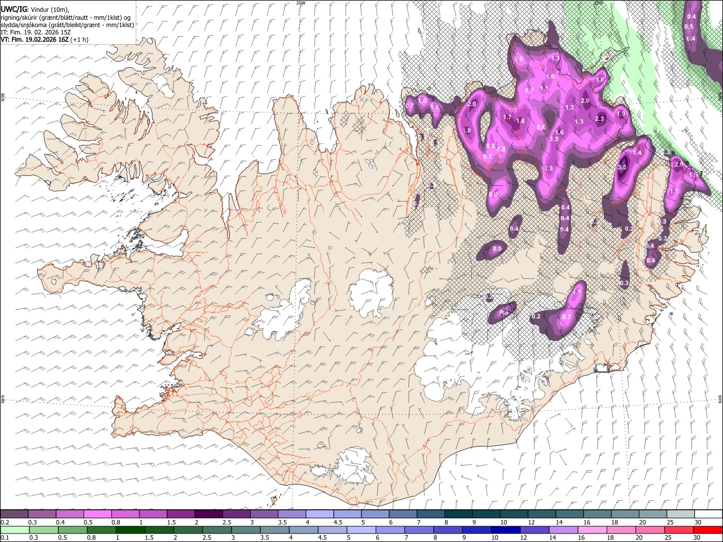This screenshot has height=542, width=723.
Task: Select upper legend swatch between 3 and 3.5
Action: click(263, 514)
